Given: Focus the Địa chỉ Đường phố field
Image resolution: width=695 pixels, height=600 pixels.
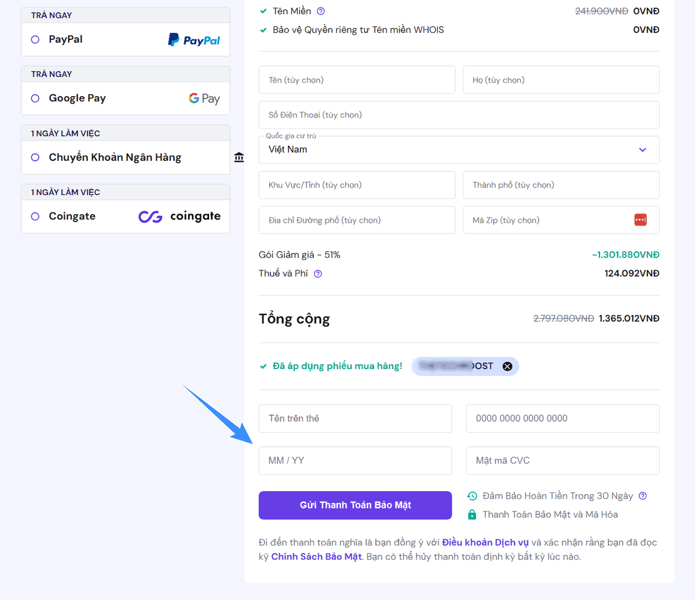Looking at the screenshot, I should [x=357, y=220].
